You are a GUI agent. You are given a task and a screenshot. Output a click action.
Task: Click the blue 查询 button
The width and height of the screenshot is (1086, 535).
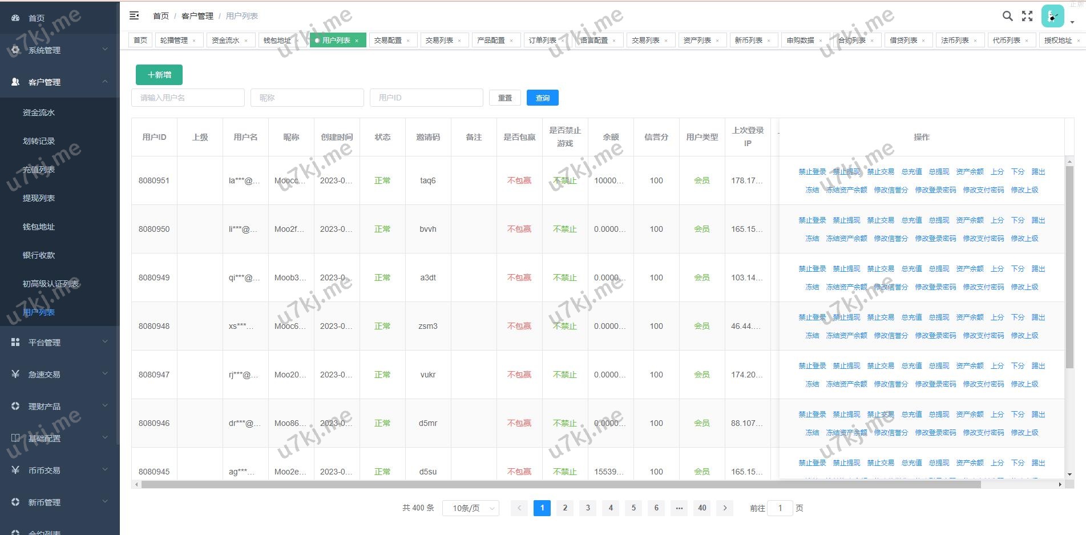pos(542,98)
